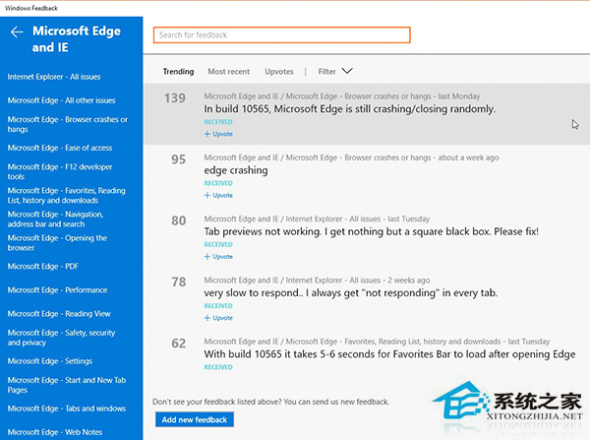Upvote the 'edge crashing' feedback
Image resolution: width=590 pixels, height=440 pixels.
pyautogui.click(x=218, y=196)
